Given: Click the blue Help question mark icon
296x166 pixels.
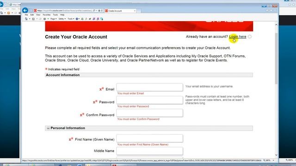Looking at the screenshot, I should pyautogui.click(x=77, y=19).
